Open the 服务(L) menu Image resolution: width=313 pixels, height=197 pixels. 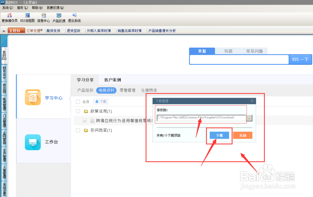click(x=22, y=8)
